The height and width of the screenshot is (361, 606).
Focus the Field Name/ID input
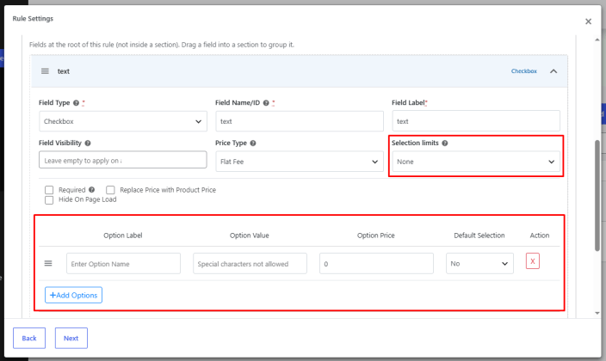point(300,121)
